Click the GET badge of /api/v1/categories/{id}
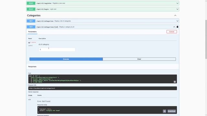The image size is (207, 116). coord(31,27)
